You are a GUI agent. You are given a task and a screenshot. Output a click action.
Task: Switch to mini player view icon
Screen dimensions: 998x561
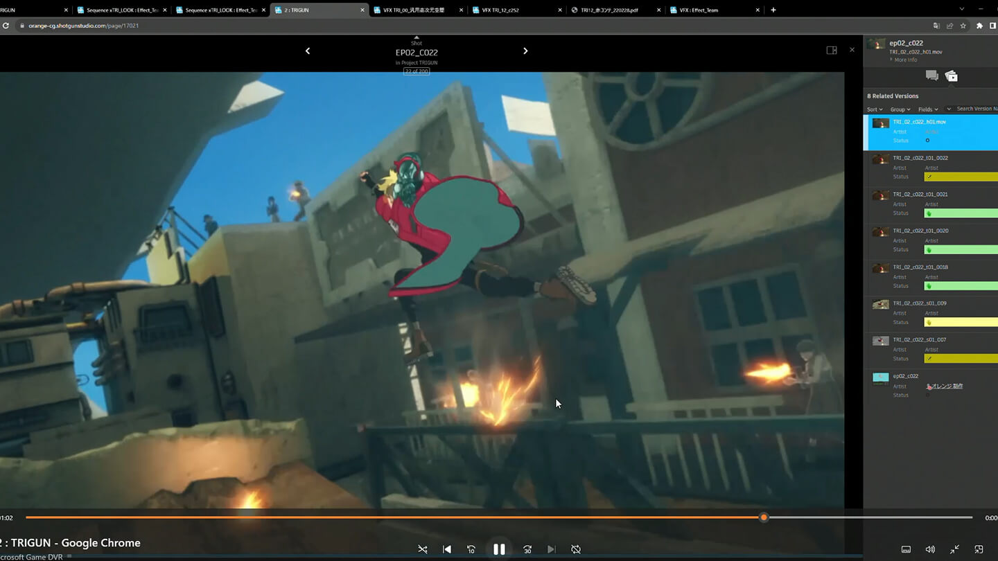click(x=979, y=549)
